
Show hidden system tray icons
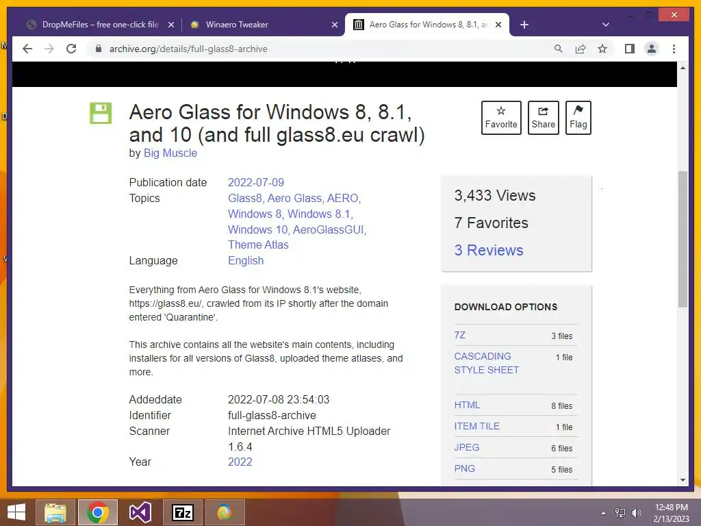point(604,513)
